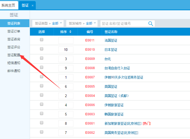Open the 英国签证（成都） visa link
190x139 pixels.
pos(117,96)
